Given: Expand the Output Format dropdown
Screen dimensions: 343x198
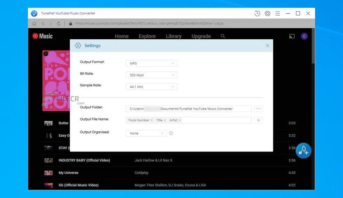Looking at the screenshot, I should click(x=151, y=63).
